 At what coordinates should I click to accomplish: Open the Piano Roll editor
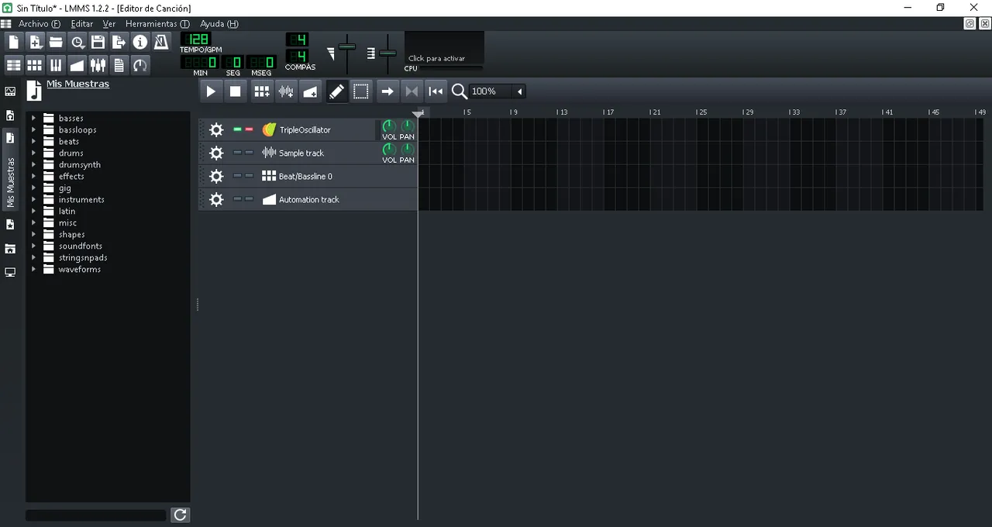click(x=56, y=65)
